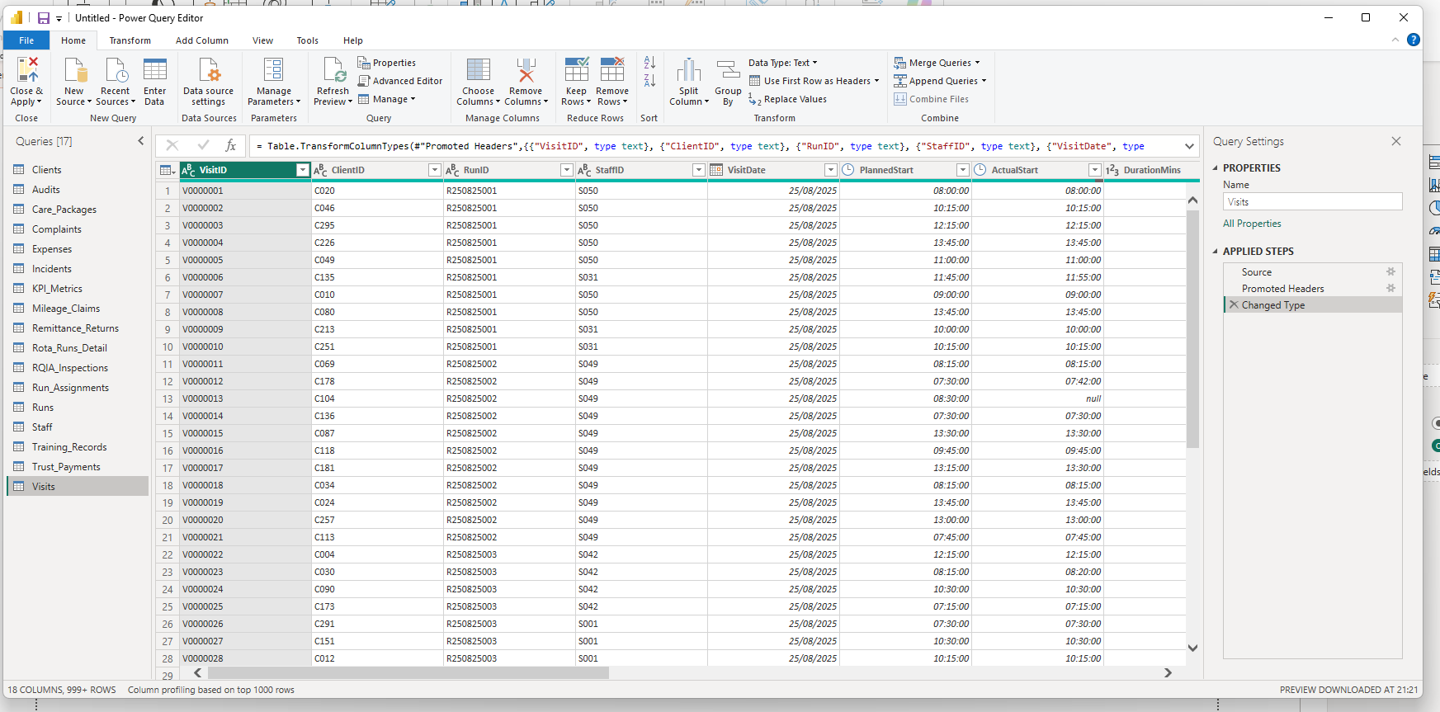Screen dimensions: 1440x712
Task: Click the Choose Columns icon
Action: point(479,70)
